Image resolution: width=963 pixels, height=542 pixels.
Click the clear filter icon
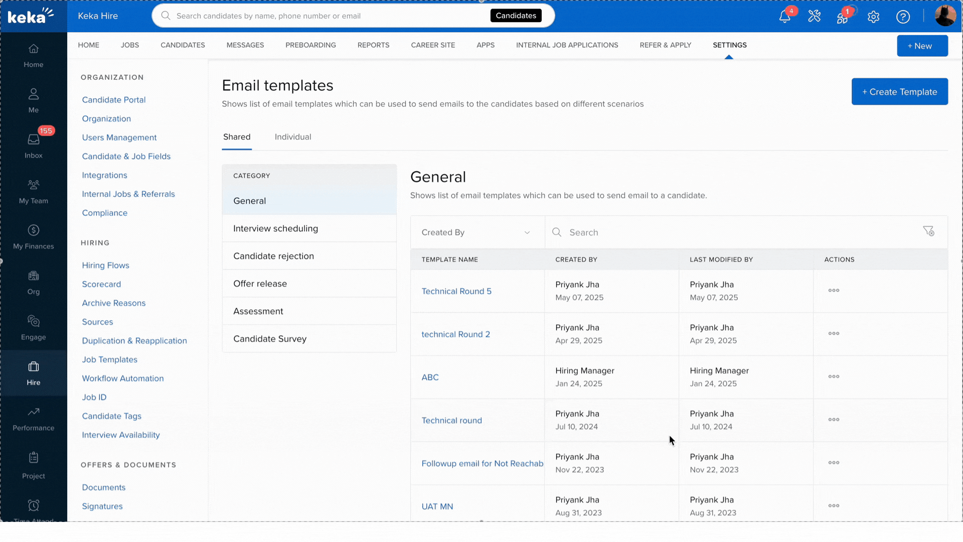tap(928, 231)
